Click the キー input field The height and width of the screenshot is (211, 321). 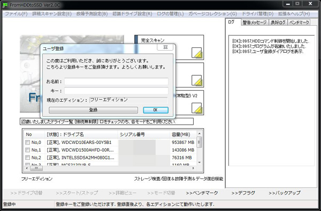(116, 91)
